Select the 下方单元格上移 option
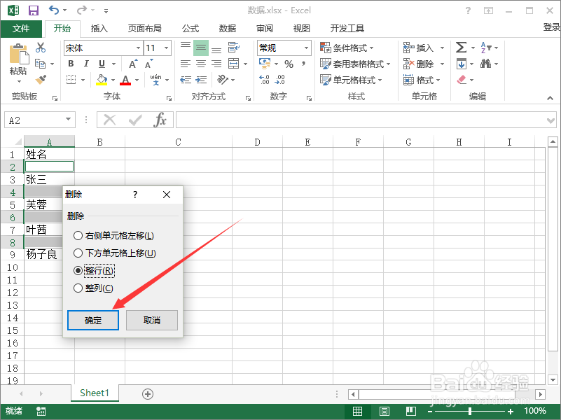 78,253
